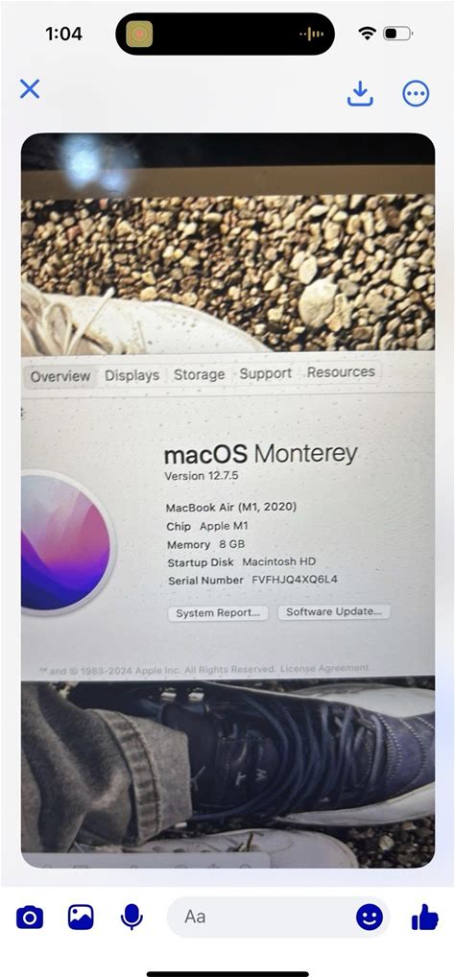Image resolution: width=455 pixels, height=977 pixels.
Task: Click the System Report... button
Action: click(218, 613)
